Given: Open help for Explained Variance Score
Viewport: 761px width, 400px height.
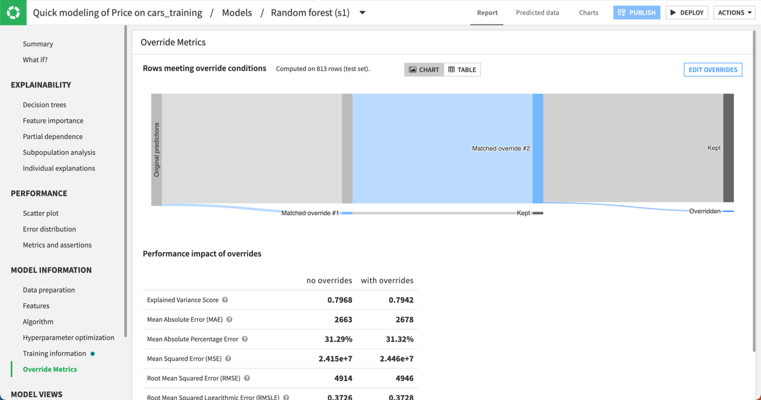Looking at the screenshot, I should click(x=226, y=300).
